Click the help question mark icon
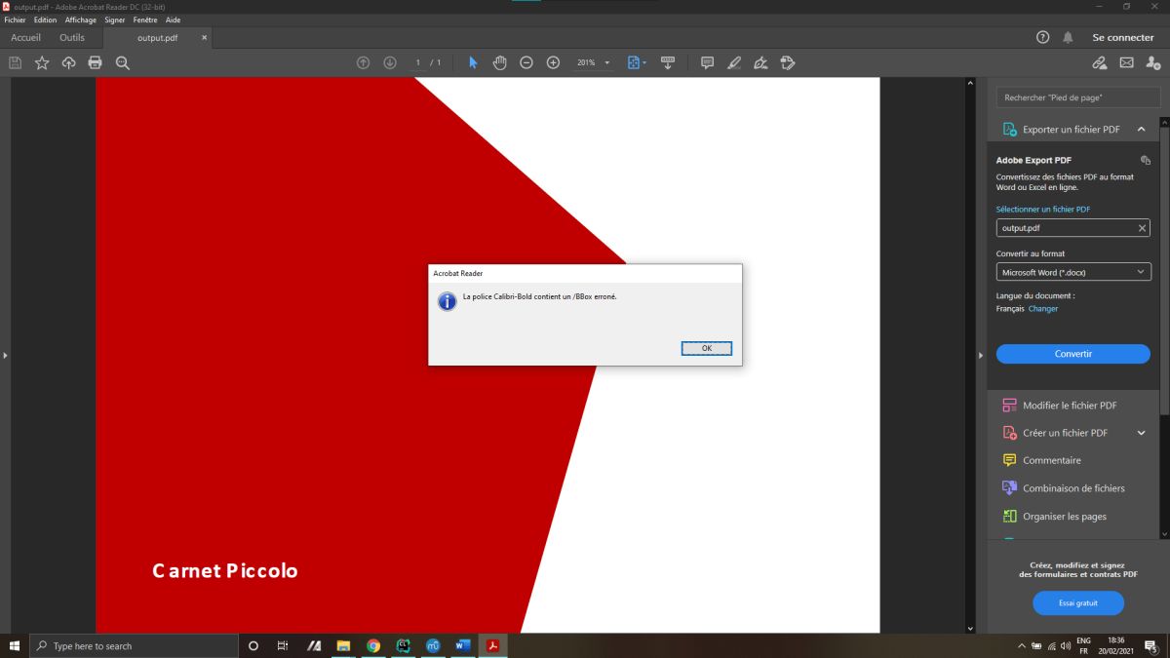 click(1042, 37)
